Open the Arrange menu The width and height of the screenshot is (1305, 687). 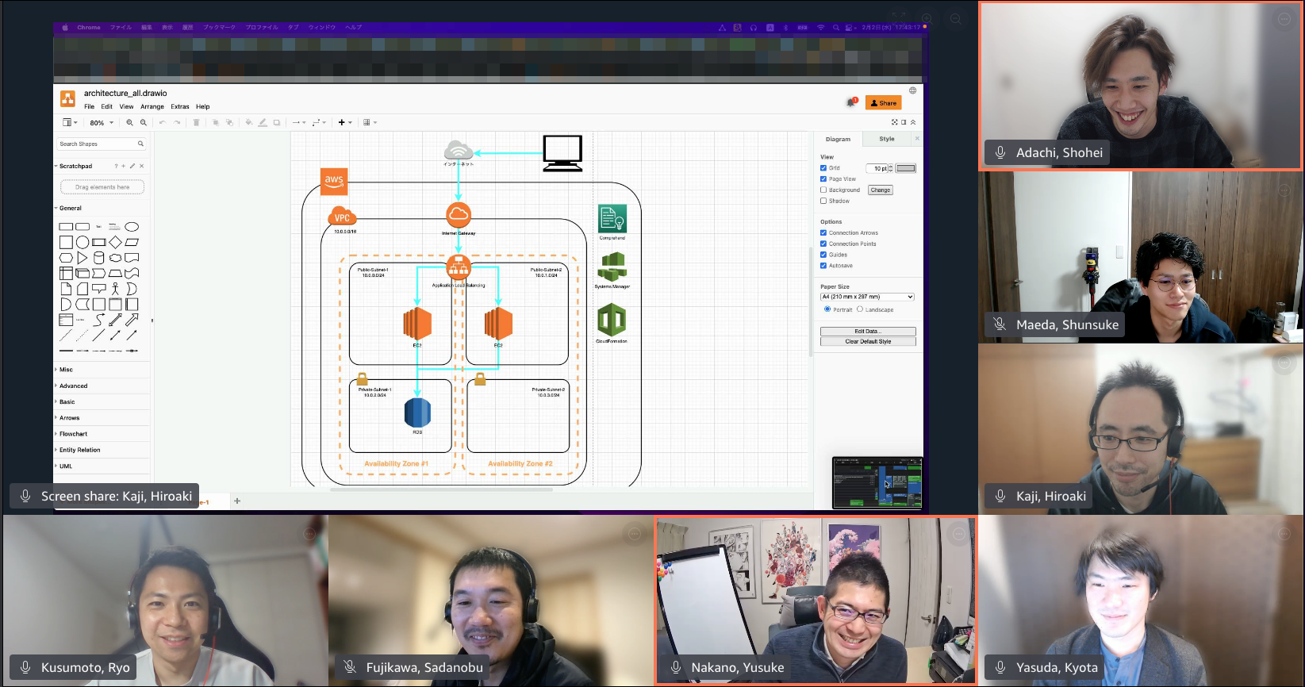point(152,106)
